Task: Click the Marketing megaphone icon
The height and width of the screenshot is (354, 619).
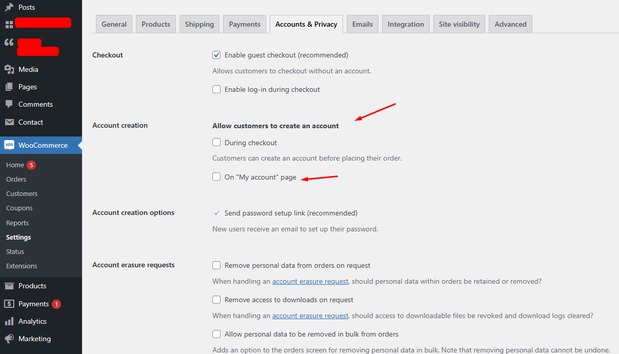Action: pos(9,339)
